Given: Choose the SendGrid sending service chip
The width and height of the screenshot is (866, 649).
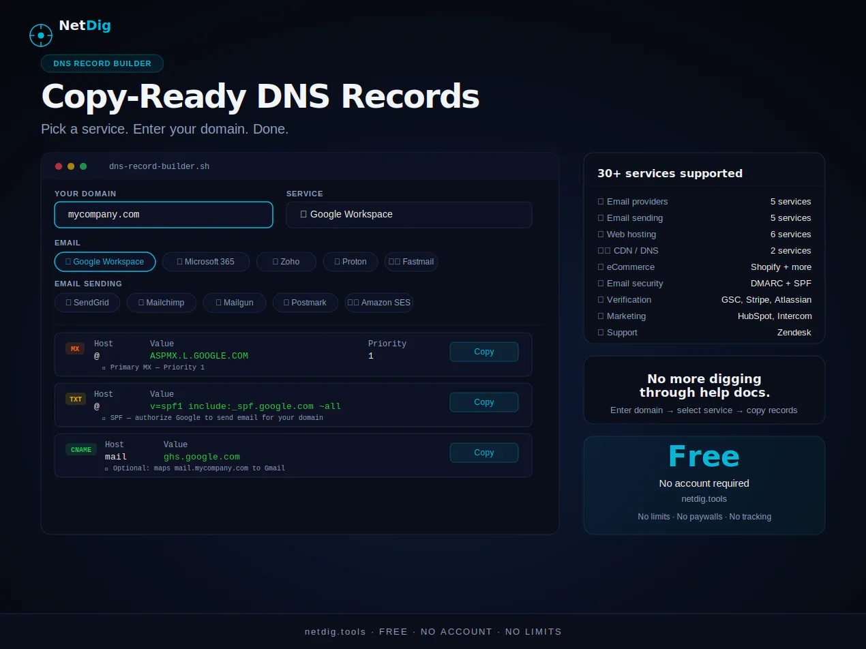Looking at the screenshot, I should click(87, 303).
